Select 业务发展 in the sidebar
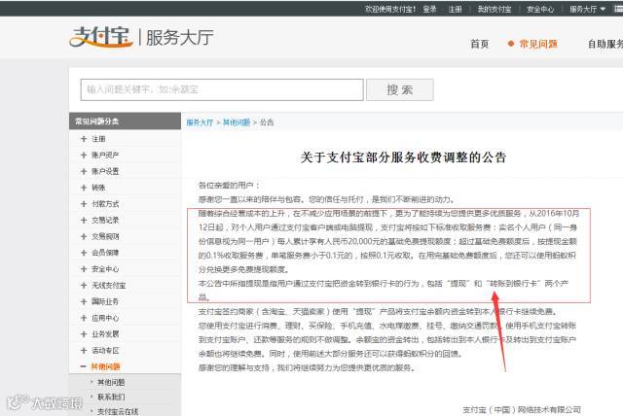This screenshot has height=416, width=623. (x=105, y=334)
